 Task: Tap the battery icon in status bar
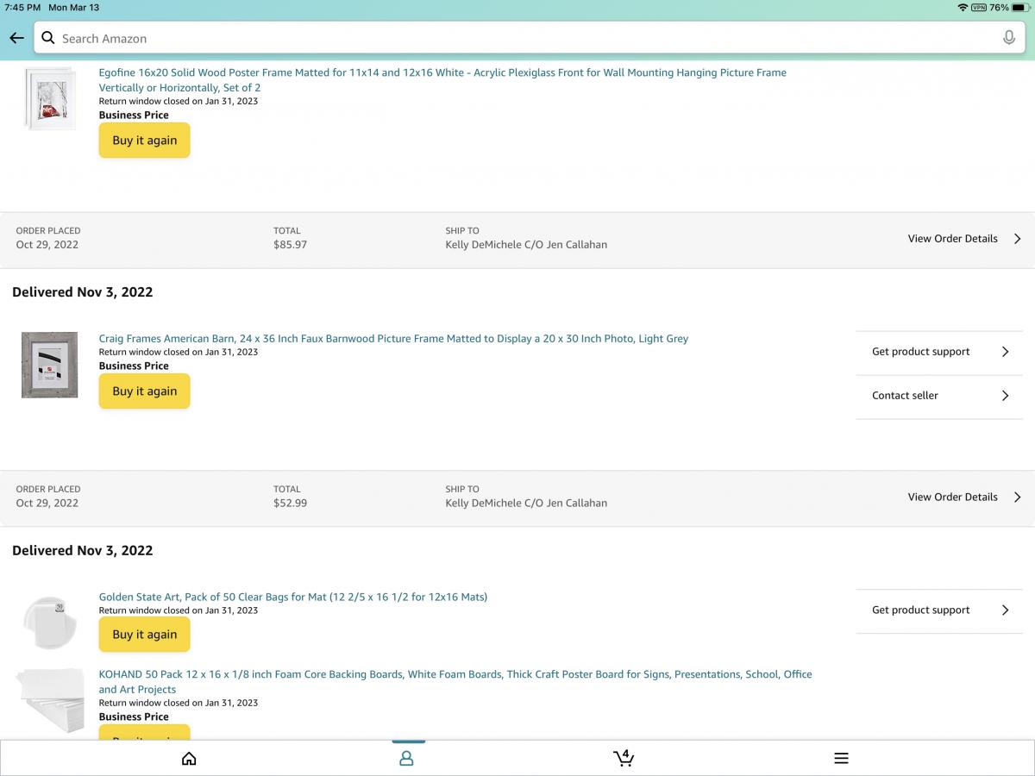point(1019,7)
